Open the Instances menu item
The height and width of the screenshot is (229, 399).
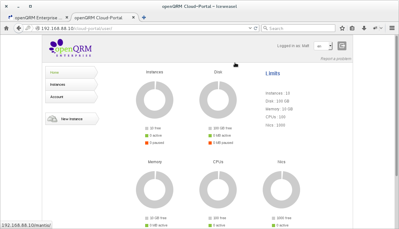[x=71, y=84]
